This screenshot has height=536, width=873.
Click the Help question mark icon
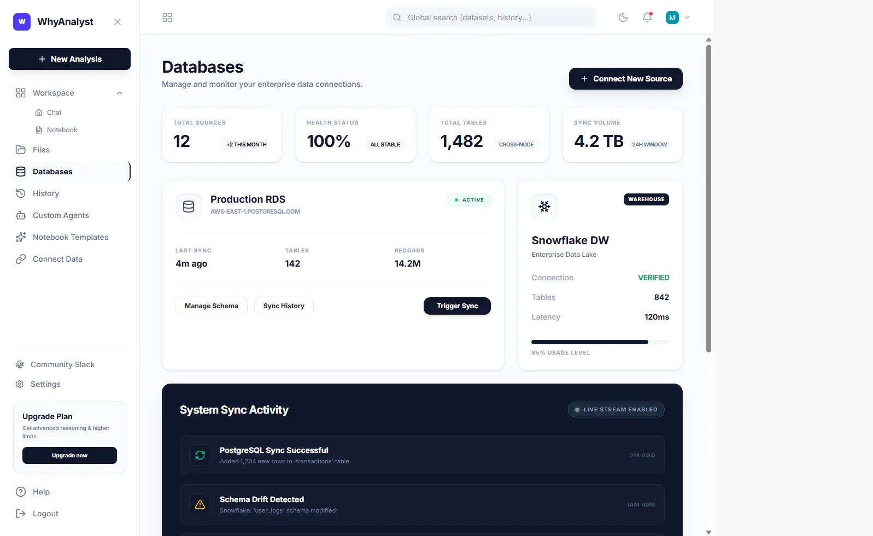pyautogui.click(x=21, y=492)
